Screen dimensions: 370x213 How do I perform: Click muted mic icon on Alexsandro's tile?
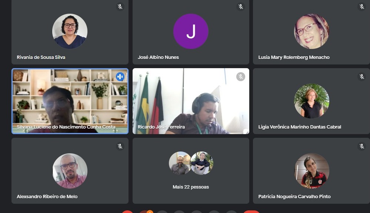coord(120,146)
